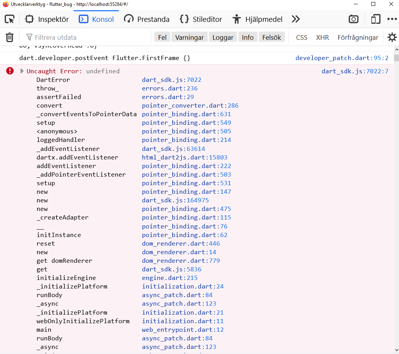Screen dimensions: 399x354
Task: Open developer tools settings gear
Action: coord(392,37)
